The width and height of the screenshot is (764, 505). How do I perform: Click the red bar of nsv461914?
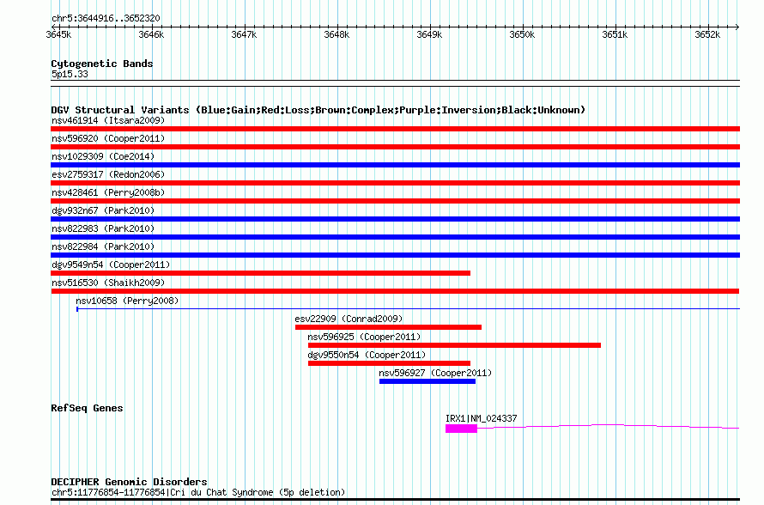coord(395,129)
